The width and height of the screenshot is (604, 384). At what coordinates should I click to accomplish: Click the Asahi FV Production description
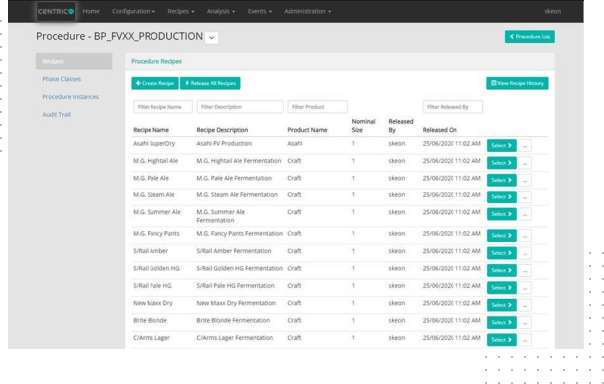pos(224,143)
